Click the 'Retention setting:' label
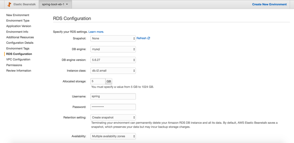The height and width of the screenshot is (143, 294). click(x=75, y=117)
